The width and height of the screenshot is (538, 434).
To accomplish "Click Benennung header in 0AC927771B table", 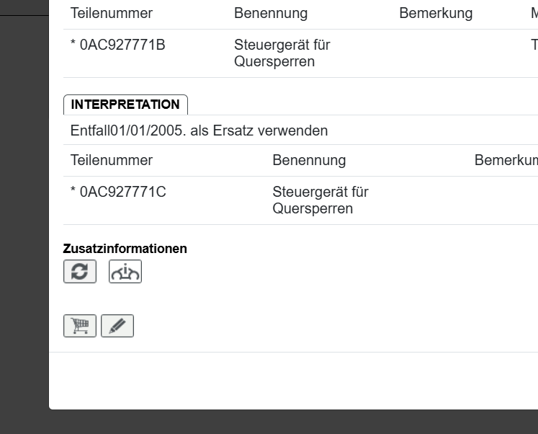I will coord(271,14).
